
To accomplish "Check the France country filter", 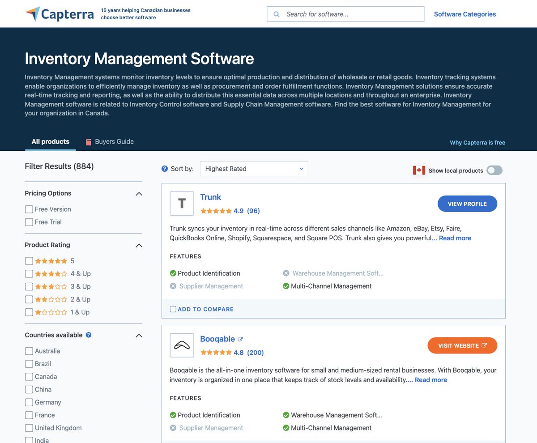I will pos(29,415).
